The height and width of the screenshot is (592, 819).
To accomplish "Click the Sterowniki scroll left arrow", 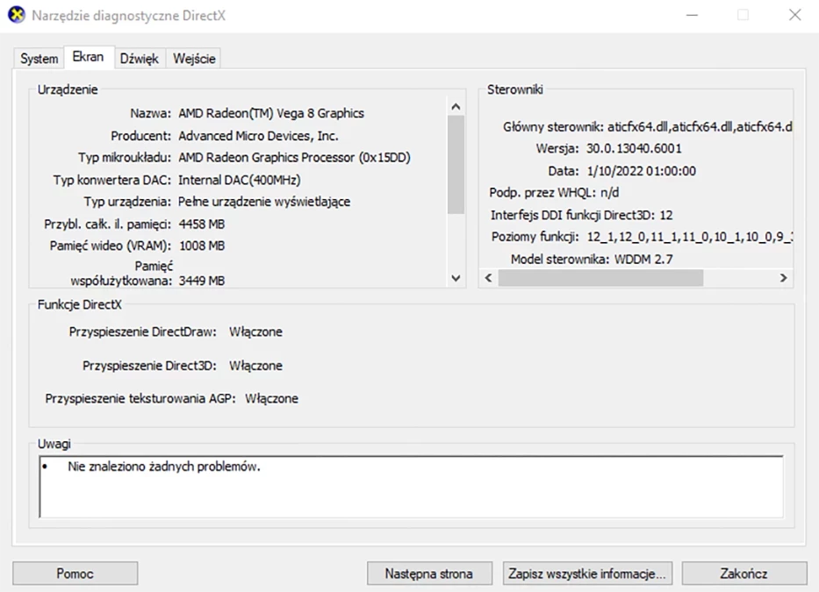I will click(488, 278).
